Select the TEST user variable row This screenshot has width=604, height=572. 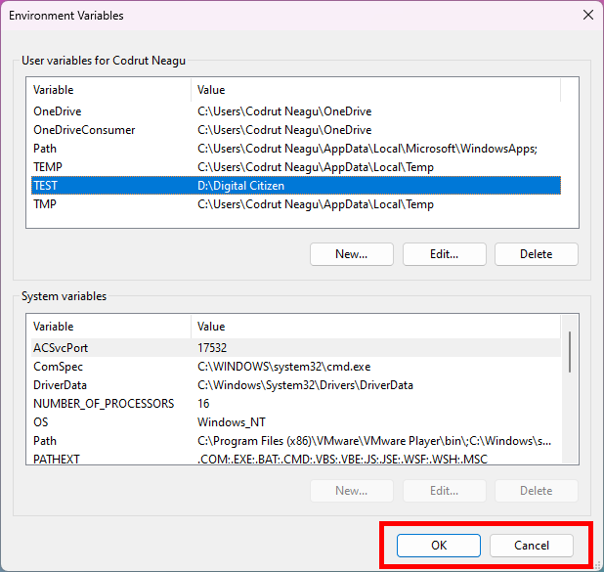293,186
